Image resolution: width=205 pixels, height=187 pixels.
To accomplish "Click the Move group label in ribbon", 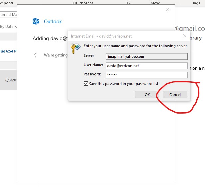I will [155, 3].
